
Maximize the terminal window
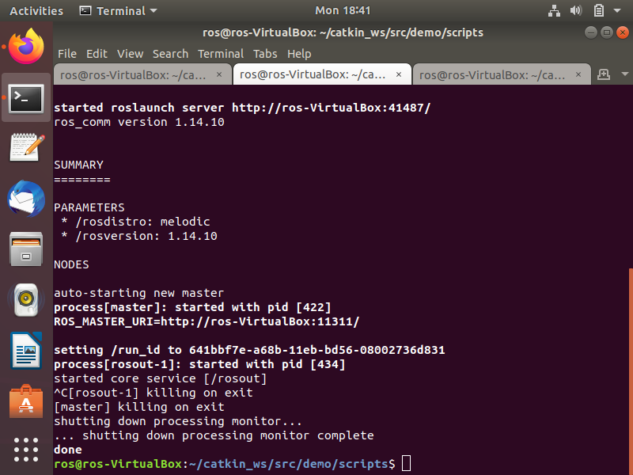click(x=607, y=32)
